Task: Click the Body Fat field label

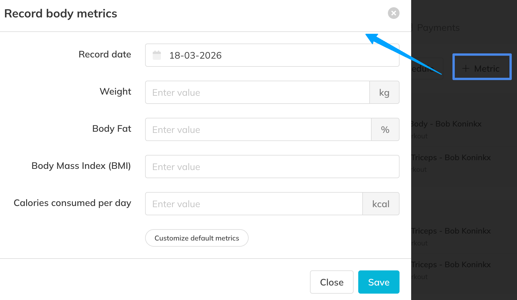Action: click(112, 129)
